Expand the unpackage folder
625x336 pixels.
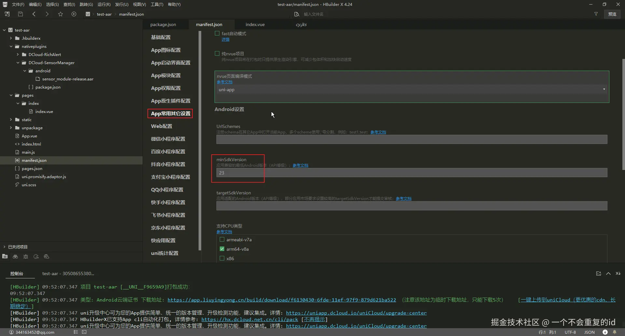(x=11, y=128)
